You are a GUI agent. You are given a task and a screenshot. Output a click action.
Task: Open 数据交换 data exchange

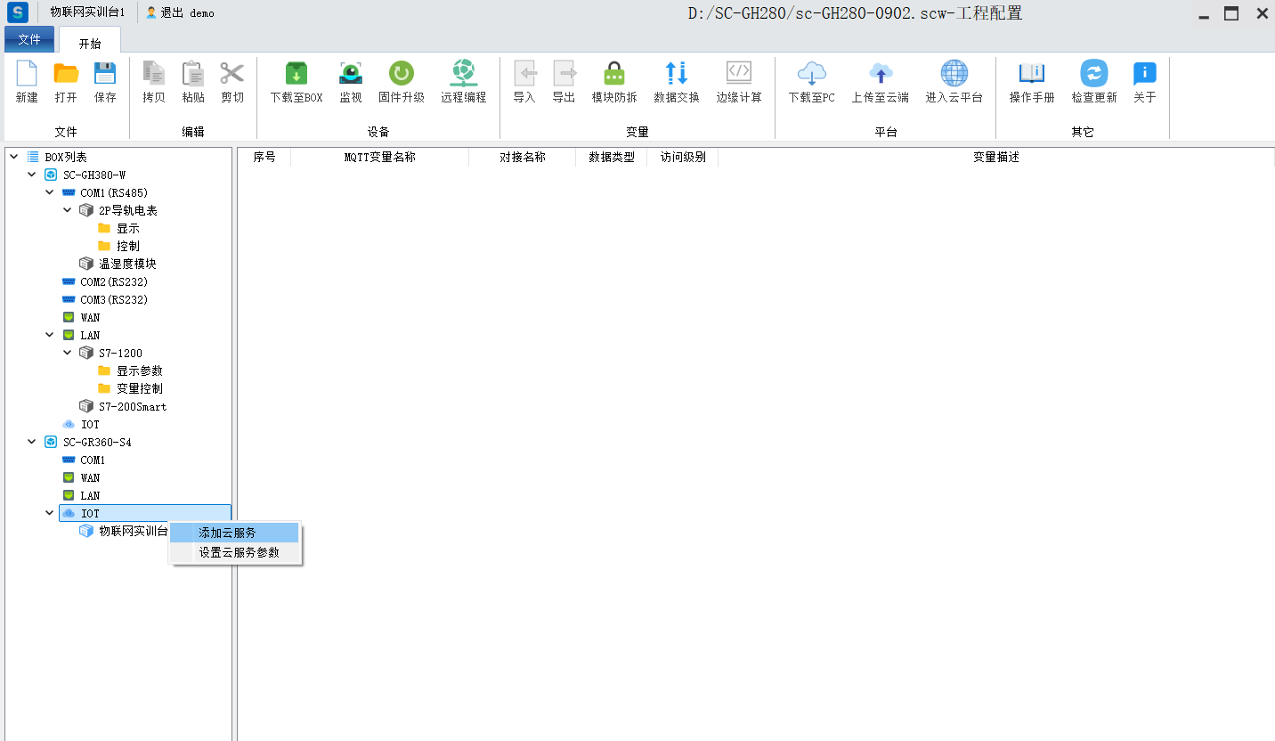click(677, 74)
